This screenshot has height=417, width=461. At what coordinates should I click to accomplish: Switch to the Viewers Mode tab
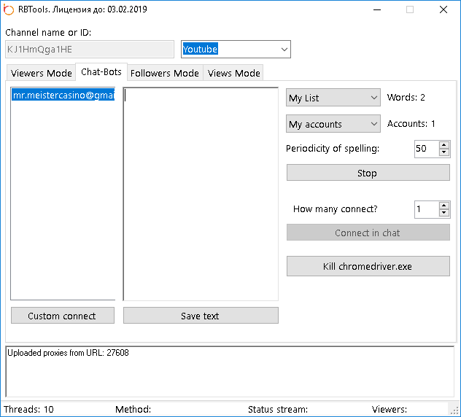click(x=41, y=73)
